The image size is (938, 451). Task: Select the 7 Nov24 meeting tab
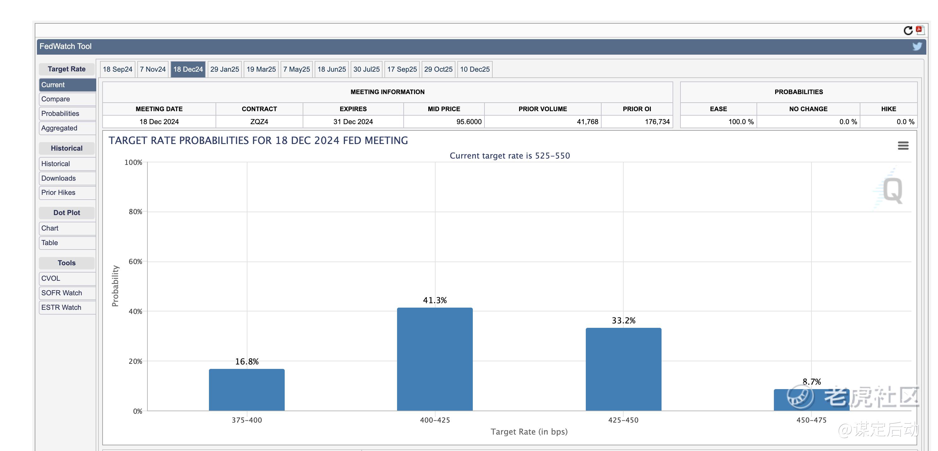tap(152, 69)
